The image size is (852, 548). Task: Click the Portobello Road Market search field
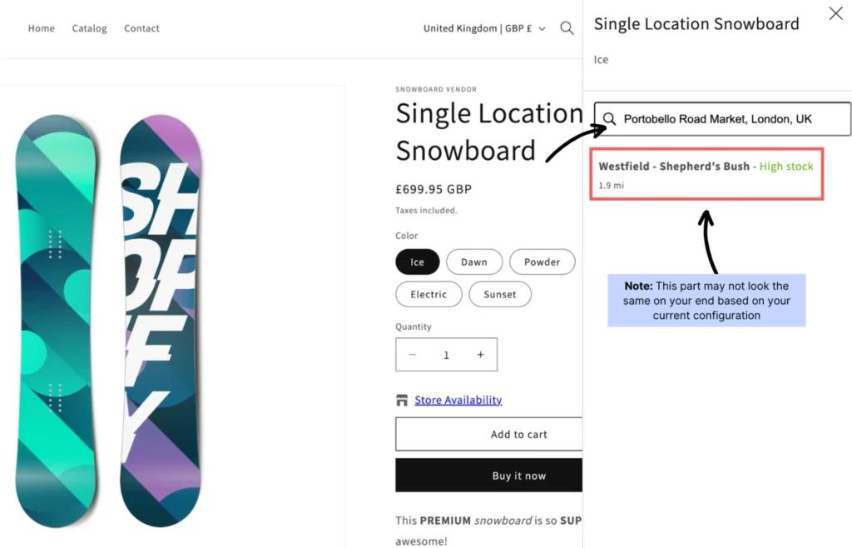point(732,119)
